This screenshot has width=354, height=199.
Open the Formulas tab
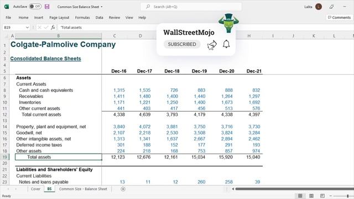pos(82,17)
